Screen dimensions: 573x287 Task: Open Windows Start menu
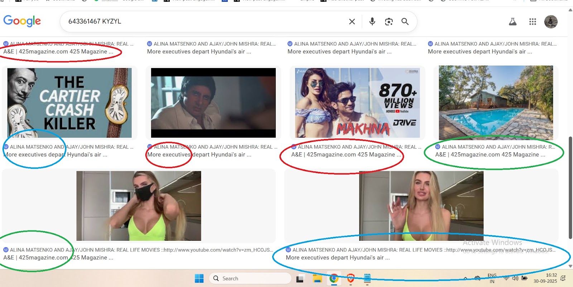pyautogui.click(x=199, y=278)
